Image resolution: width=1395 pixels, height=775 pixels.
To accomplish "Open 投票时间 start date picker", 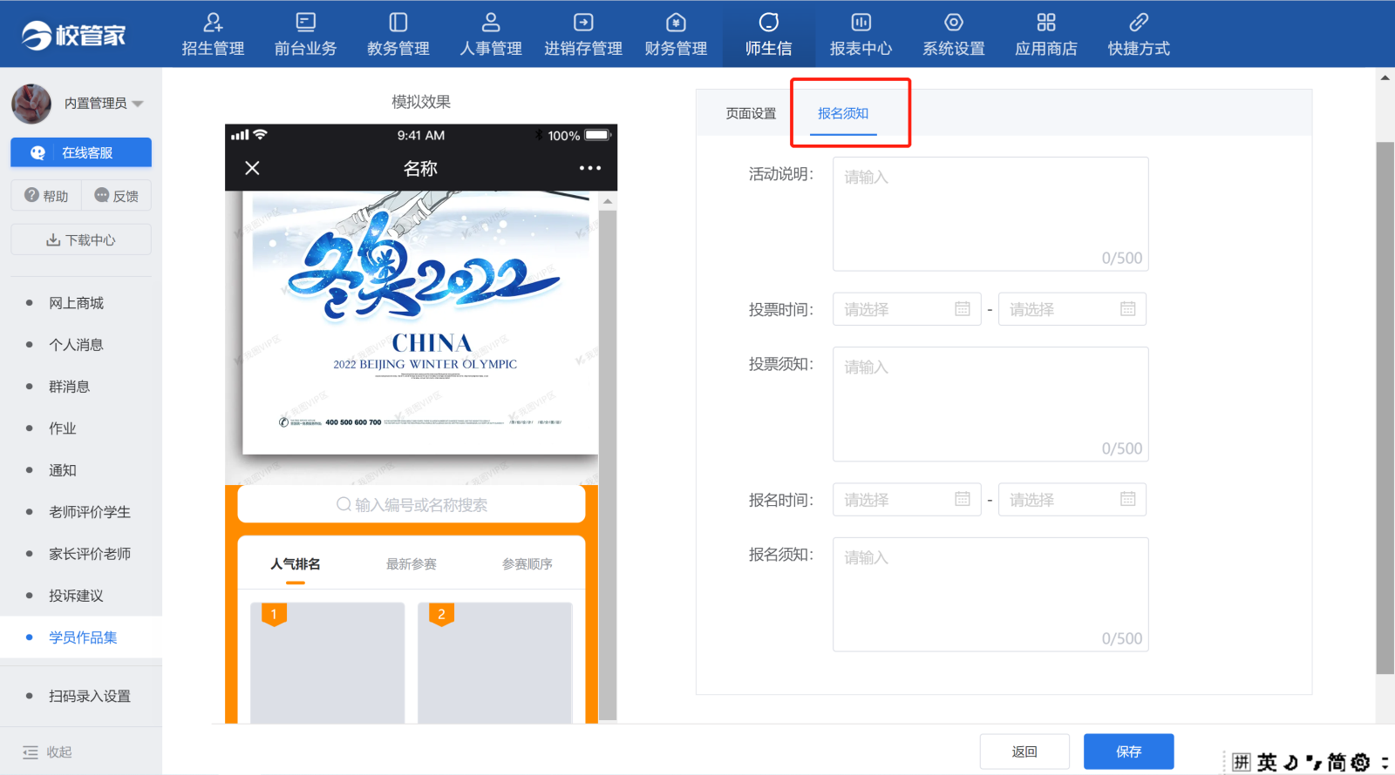I will pyautogui.click(x=907, y=309).
